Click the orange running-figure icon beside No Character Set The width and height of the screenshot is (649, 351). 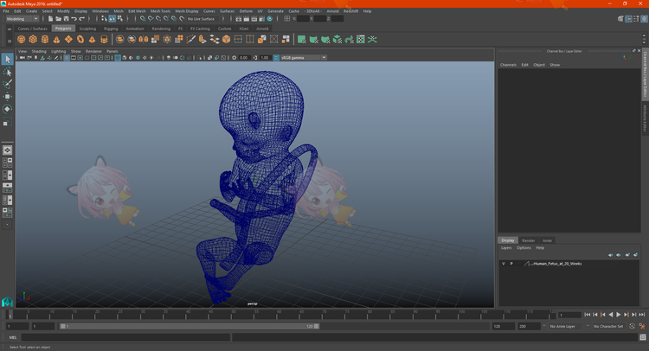(x=642, y=326)
